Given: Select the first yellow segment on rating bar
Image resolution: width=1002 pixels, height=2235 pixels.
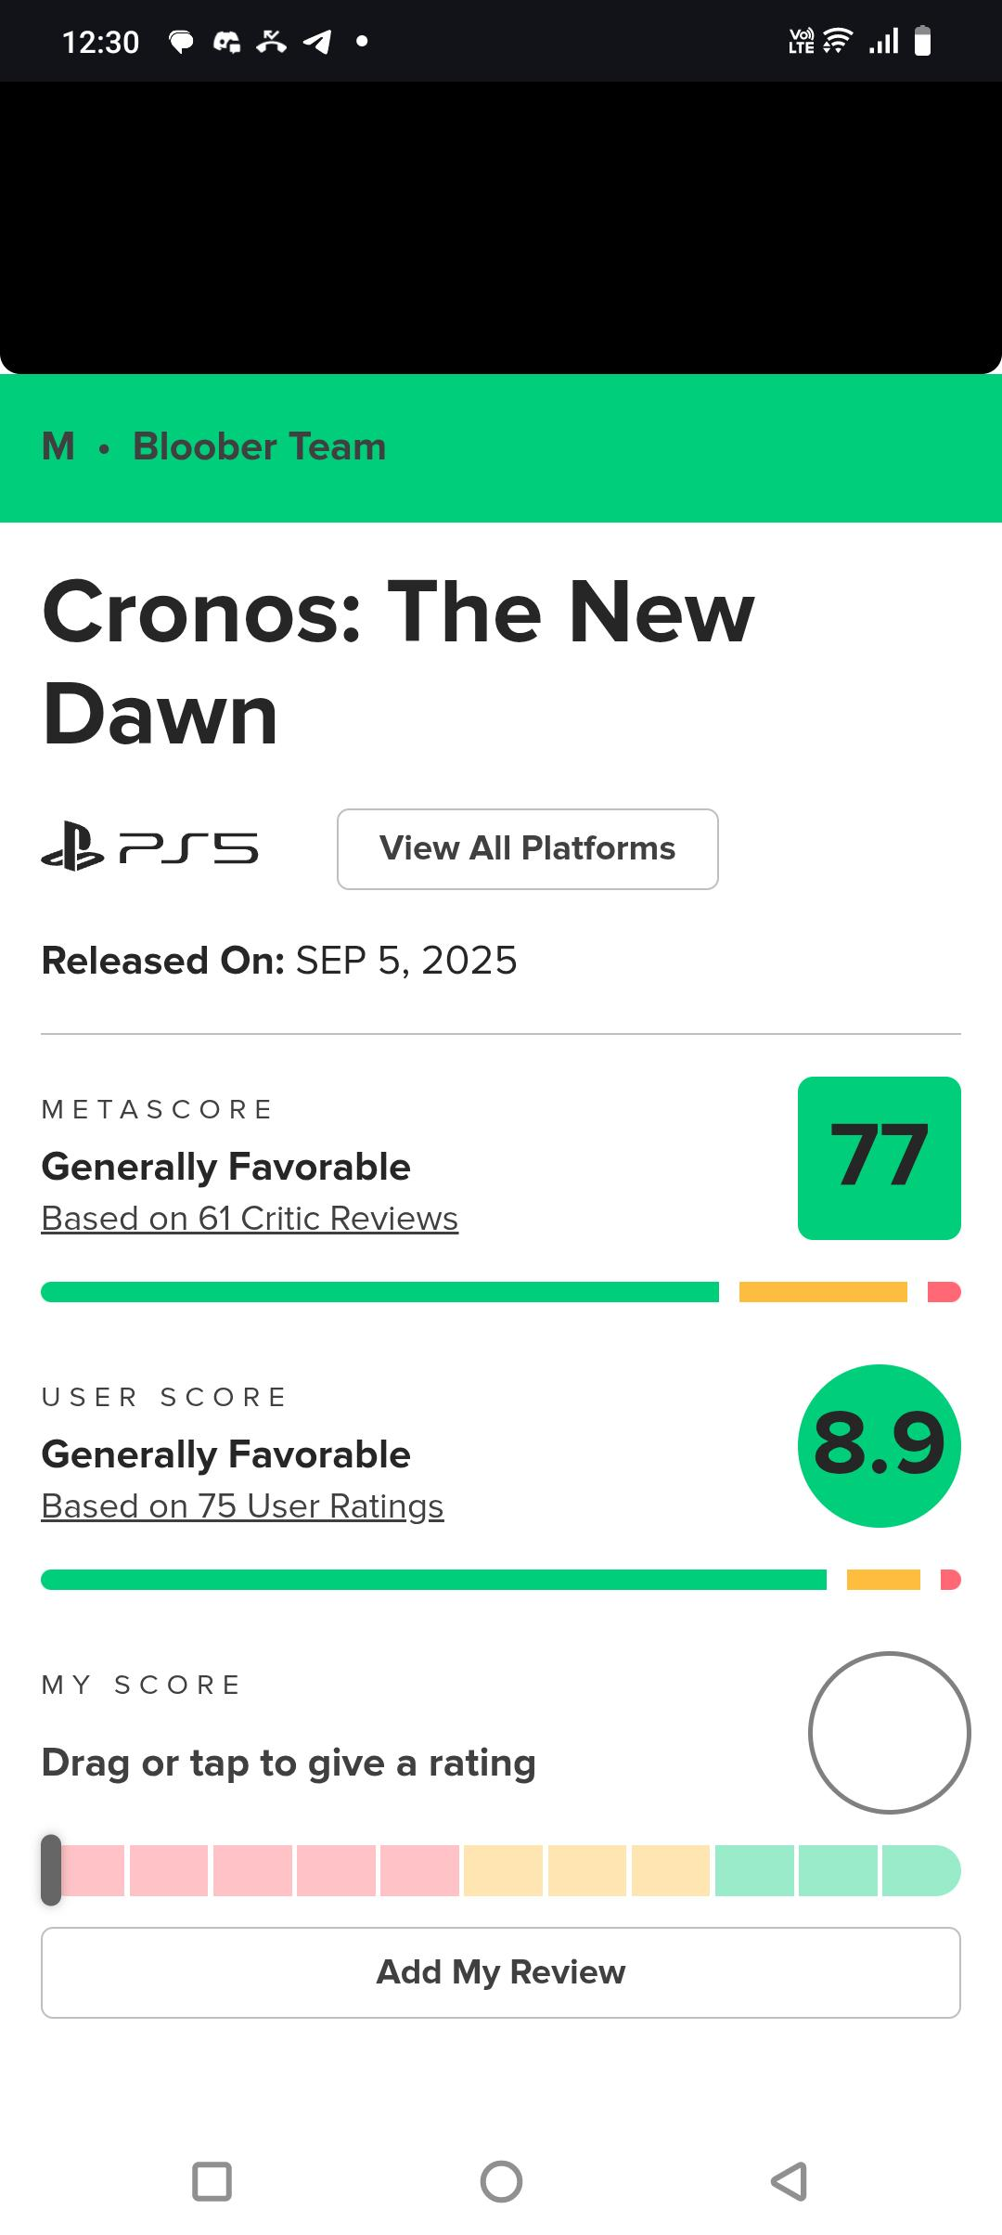Looking at the screenshot, I should pyautogui.click(x=503, y=1870).
